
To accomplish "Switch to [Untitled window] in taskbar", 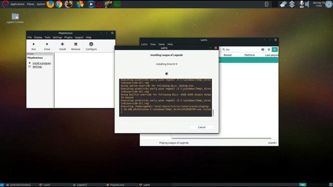I will (19, 185).
